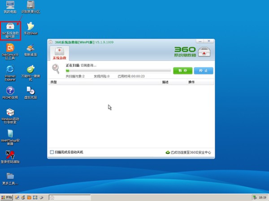Image resolution: width=269 pixels, height=201 pixels.
Task: Open the 开始 start menu
Action: pyautogui.click(x=7, y=197)
